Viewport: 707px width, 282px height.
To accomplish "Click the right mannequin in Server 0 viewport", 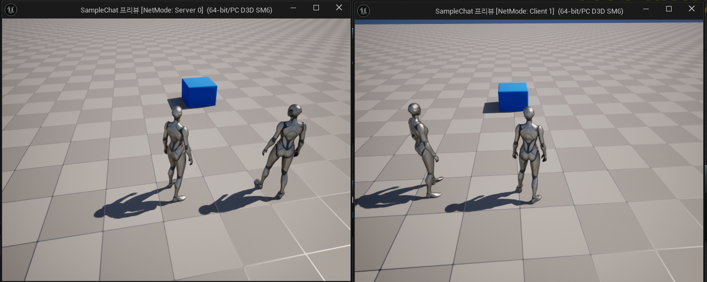I will pyautogui.click(x=281, y=150).
